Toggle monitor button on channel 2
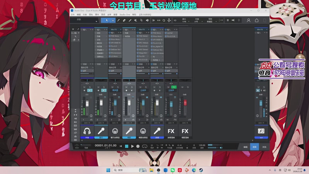The width and height of the screenshot is (309, 174). 104,90
